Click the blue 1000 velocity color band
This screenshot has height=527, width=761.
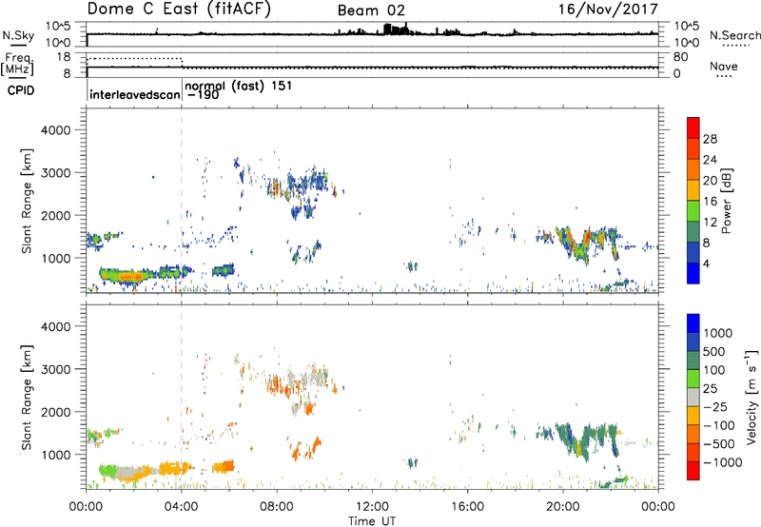[x=693, y=323]
